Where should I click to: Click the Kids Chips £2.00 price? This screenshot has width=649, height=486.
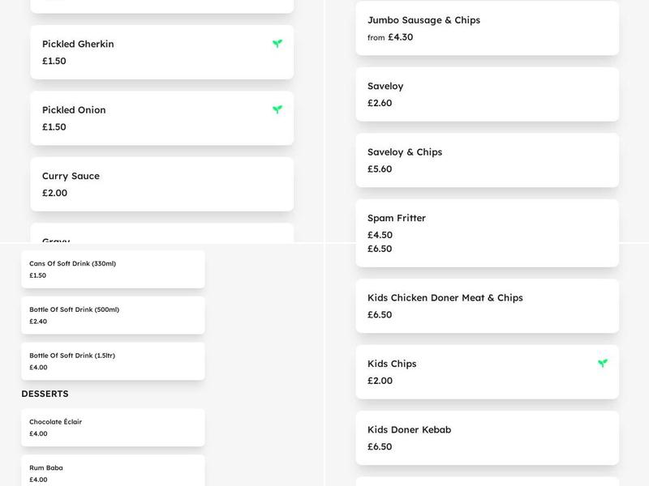(380, 381)
